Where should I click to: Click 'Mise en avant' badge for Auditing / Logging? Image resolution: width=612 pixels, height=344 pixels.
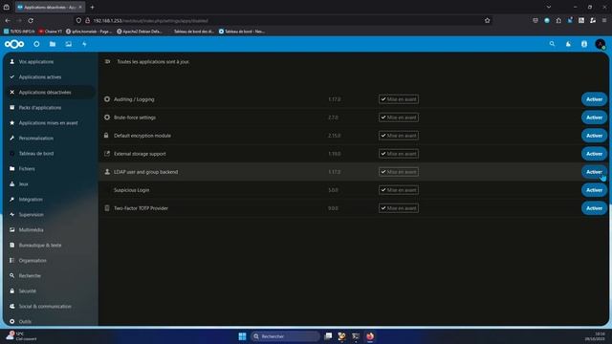[399, 99]
